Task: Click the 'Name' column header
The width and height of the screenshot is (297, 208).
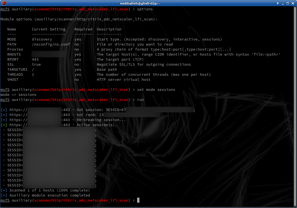Action: pyautogui.click(x=12, y=29)
